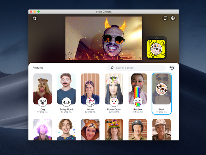This screenshot has height=155, width=206.
Task: Click 'by Snap Inc.' under Devil
Action: click(x=162, y=112)
